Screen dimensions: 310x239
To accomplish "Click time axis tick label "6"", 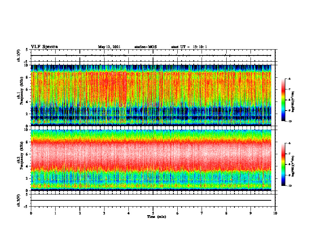I will tap(178, 213).
